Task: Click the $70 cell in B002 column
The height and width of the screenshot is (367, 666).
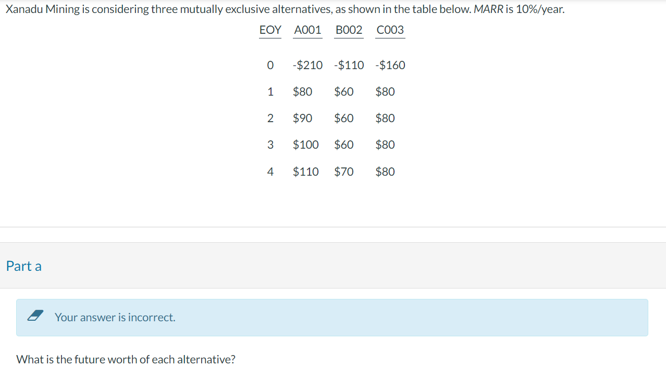Action: [x=344, y=172]
